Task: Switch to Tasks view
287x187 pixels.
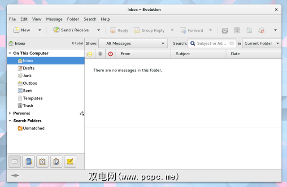Action: [x=56, y=161]
